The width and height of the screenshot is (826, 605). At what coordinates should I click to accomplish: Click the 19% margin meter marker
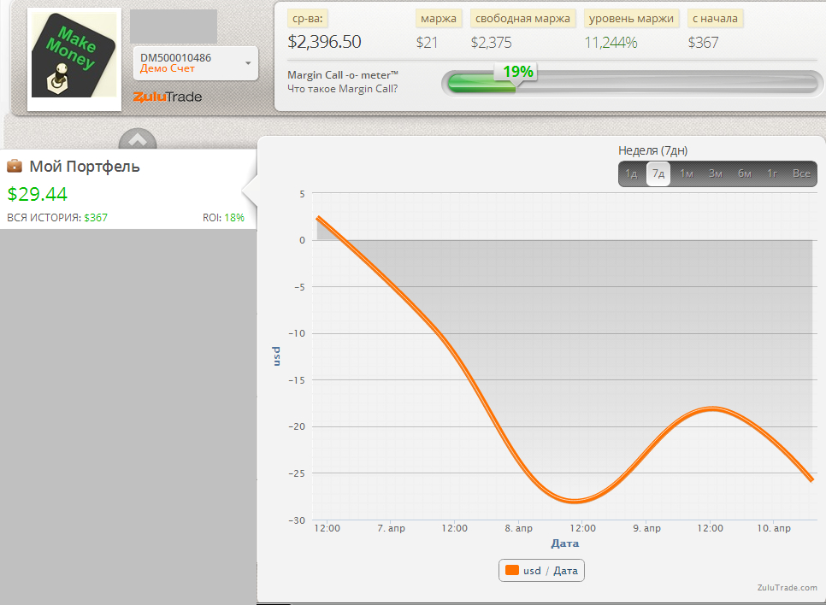point(517,72)
